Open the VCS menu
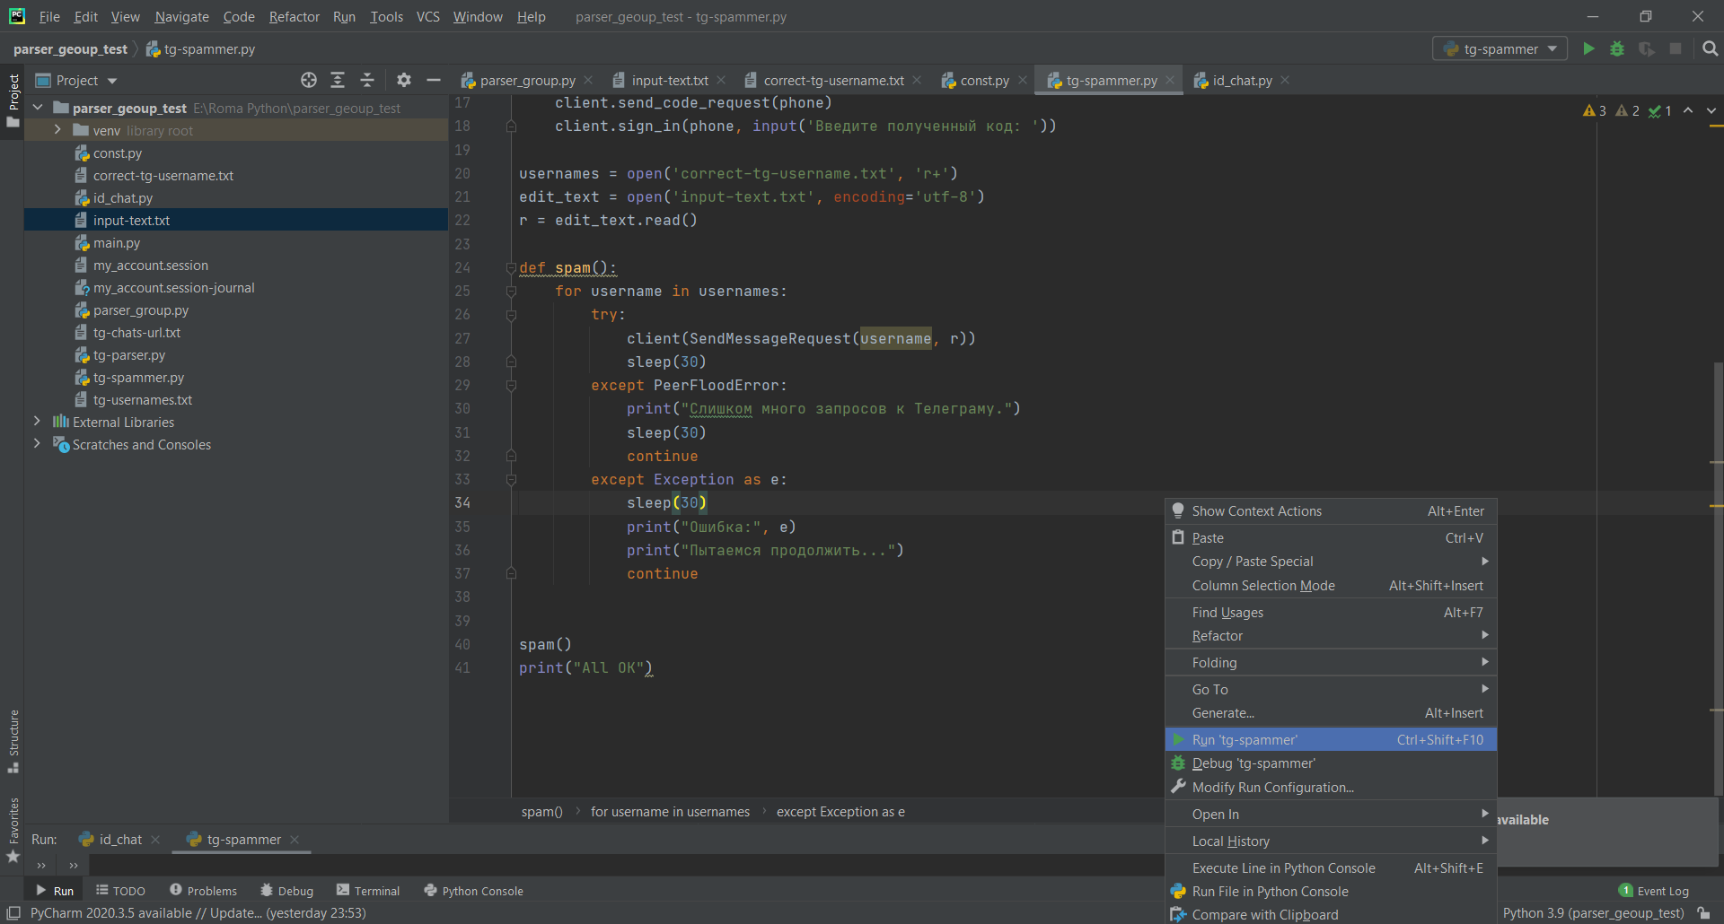This screenshot has width=1724, height=924. (428, 16)
